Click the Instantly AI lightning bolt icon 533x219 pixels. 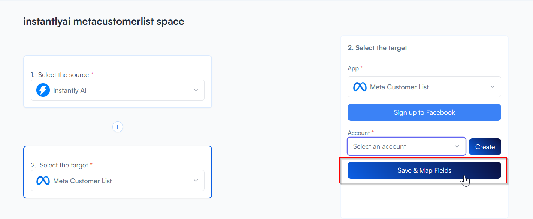pos(43,90)
